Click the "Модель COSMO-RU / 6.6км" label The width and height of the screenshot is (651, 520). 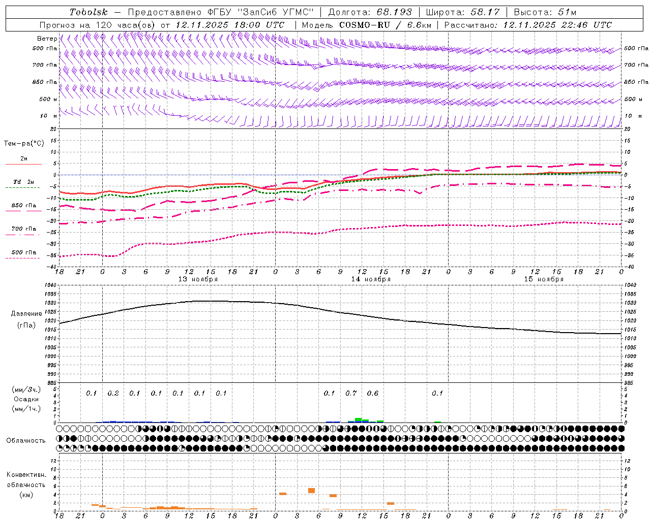(x=366, y=25)
